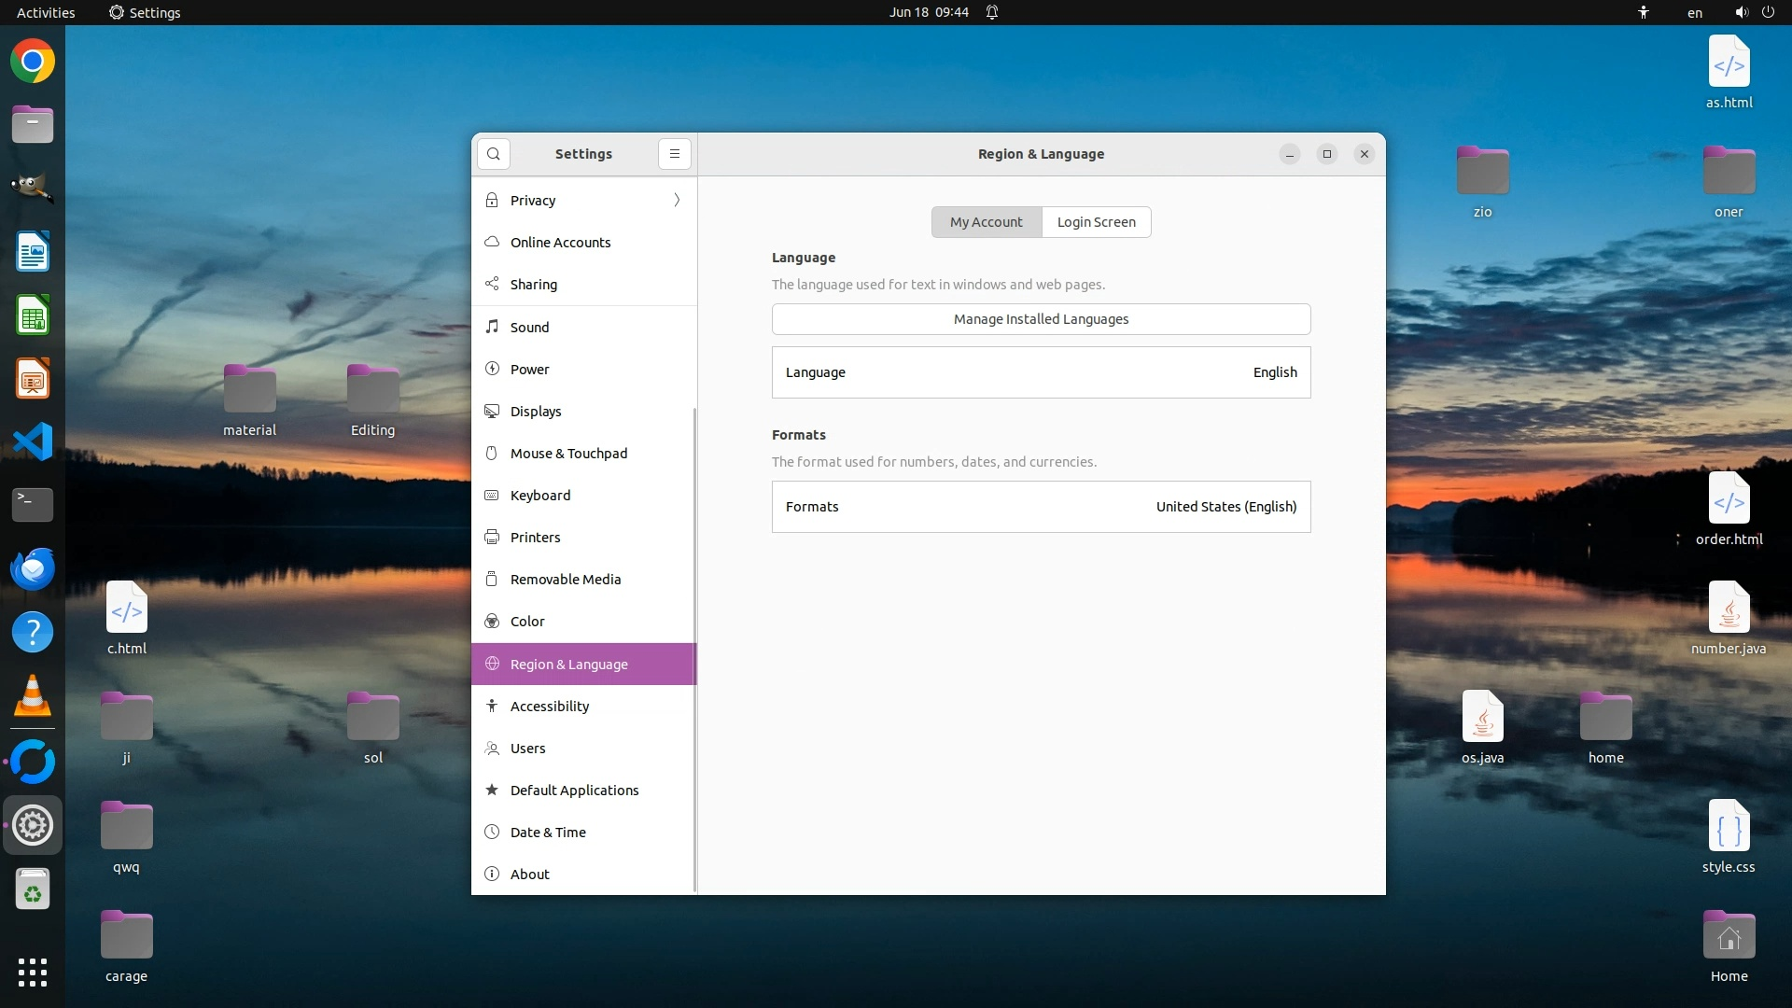
Task: Open the Settings app menu in top bar
Action: coord(145,12)
